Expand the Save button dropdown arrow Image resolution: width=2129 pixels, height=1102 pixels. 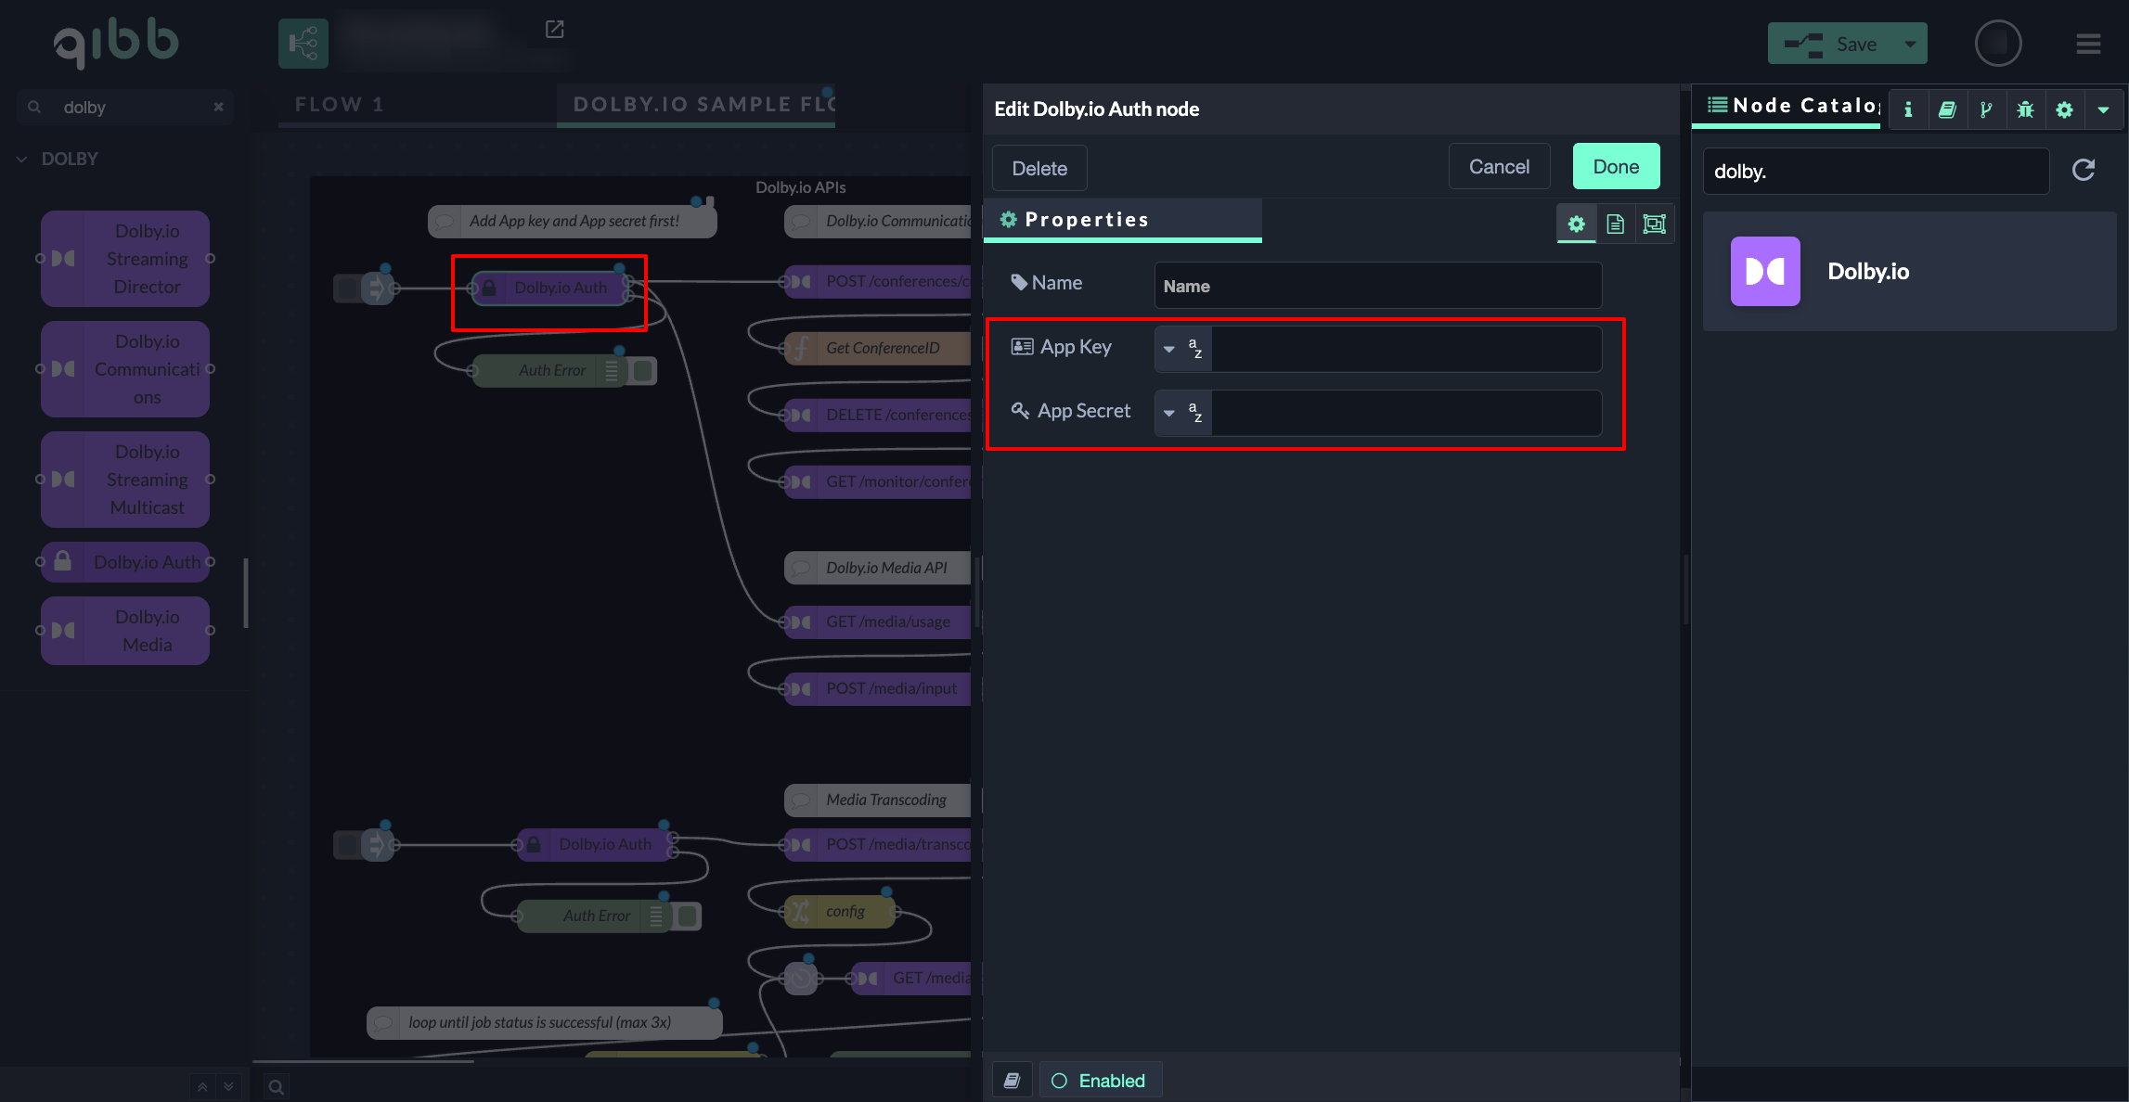(x=1910, y=44)
